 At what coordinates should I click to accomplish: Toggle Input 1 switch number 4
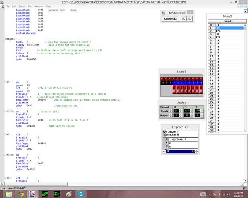[186, 89]
